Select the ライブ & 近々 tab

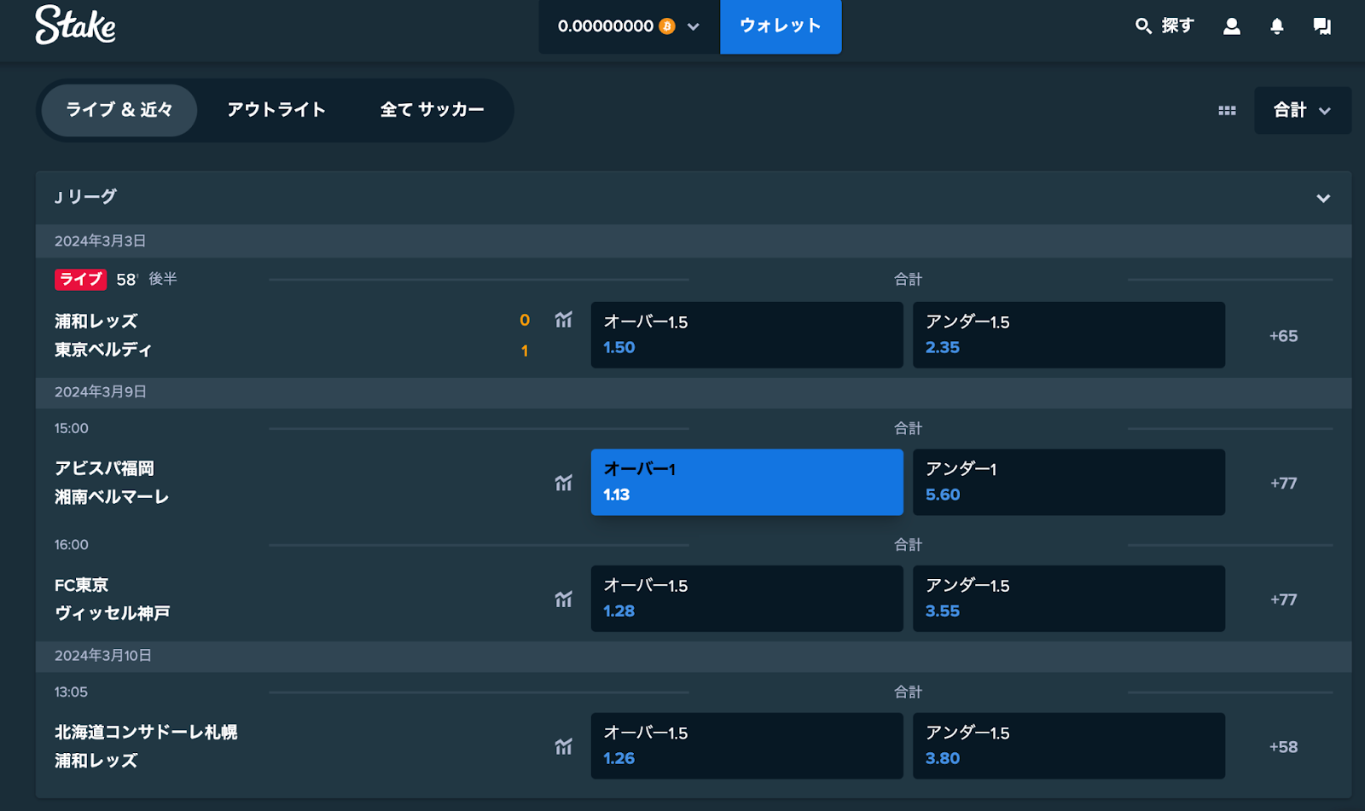pos(119,110)
